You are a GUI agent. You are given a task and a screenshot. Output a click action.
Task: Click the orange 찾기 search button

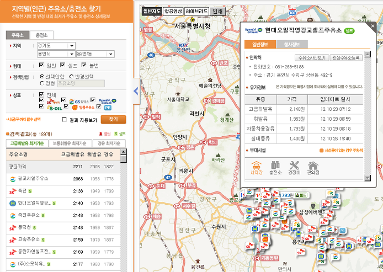click(113, 119)
